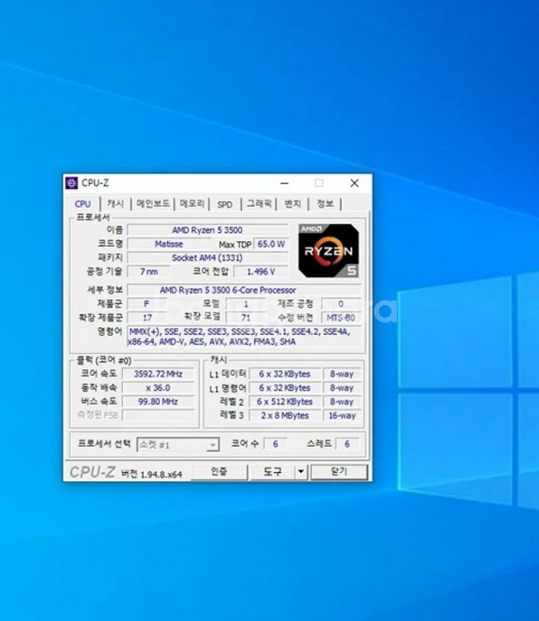Viewport: 539px width, 621px height.
Task: Click the extended family value 17
Action: point(147,317)
